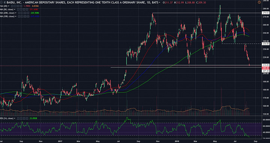Open the orange exclamation data notice icon
The width and height of the screenshot is (270, 143).
tap(259, 2)
